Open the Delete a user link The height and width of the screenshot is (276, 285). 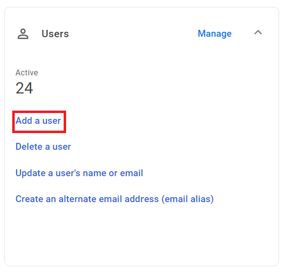point(43,146)
